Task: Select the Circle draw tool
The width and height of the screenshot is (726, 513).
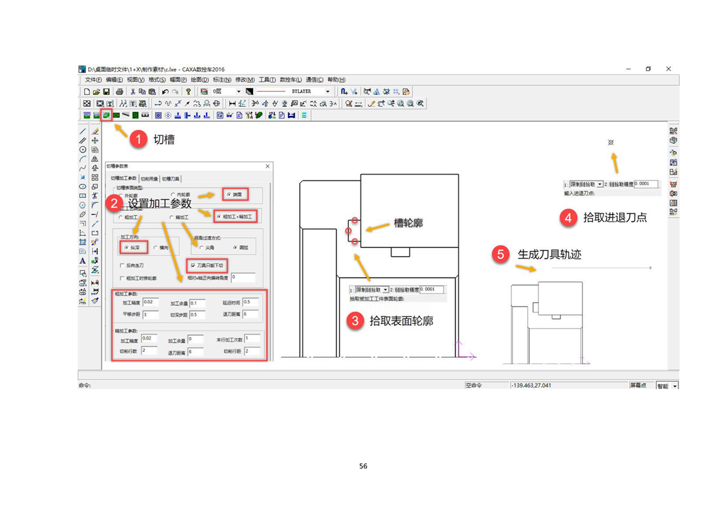Action: pos(82,149)
